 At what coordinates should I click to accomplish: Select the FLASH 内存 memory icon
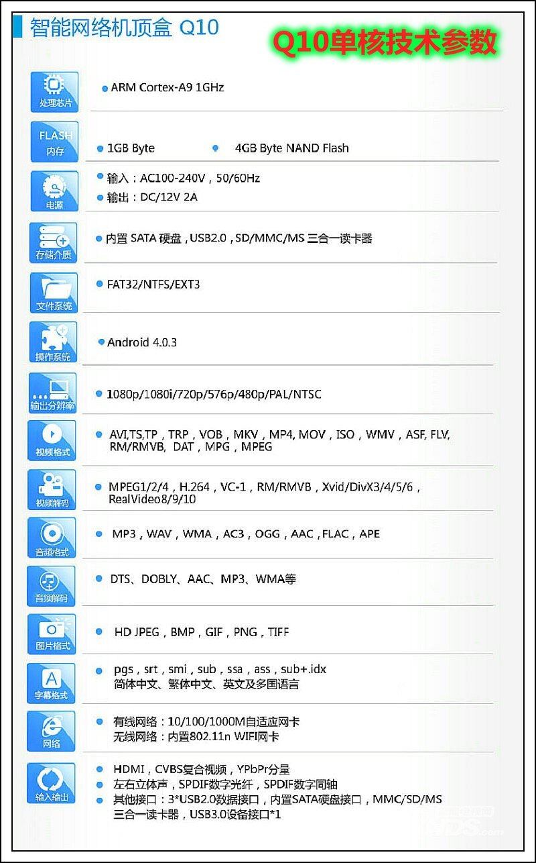[54, 142]
